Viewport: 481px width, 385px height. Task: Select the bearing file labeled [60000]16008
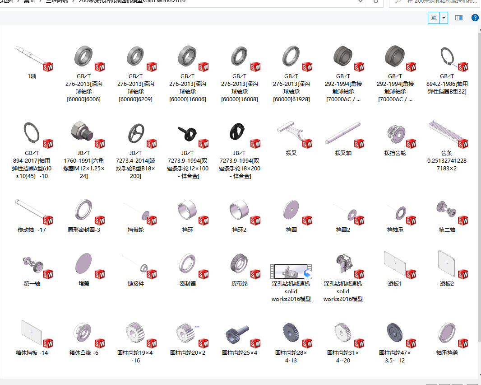pyautogui.click(x=239, y=73)
